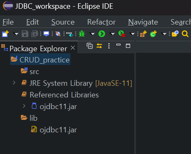Open the File menu
The height and width of the screenshot is (154, 191).
coord(8,22)
